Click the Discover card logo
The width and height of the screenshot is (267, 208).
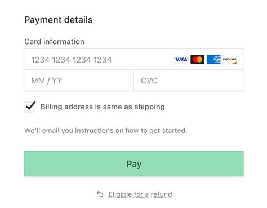(x=230, y=60)
